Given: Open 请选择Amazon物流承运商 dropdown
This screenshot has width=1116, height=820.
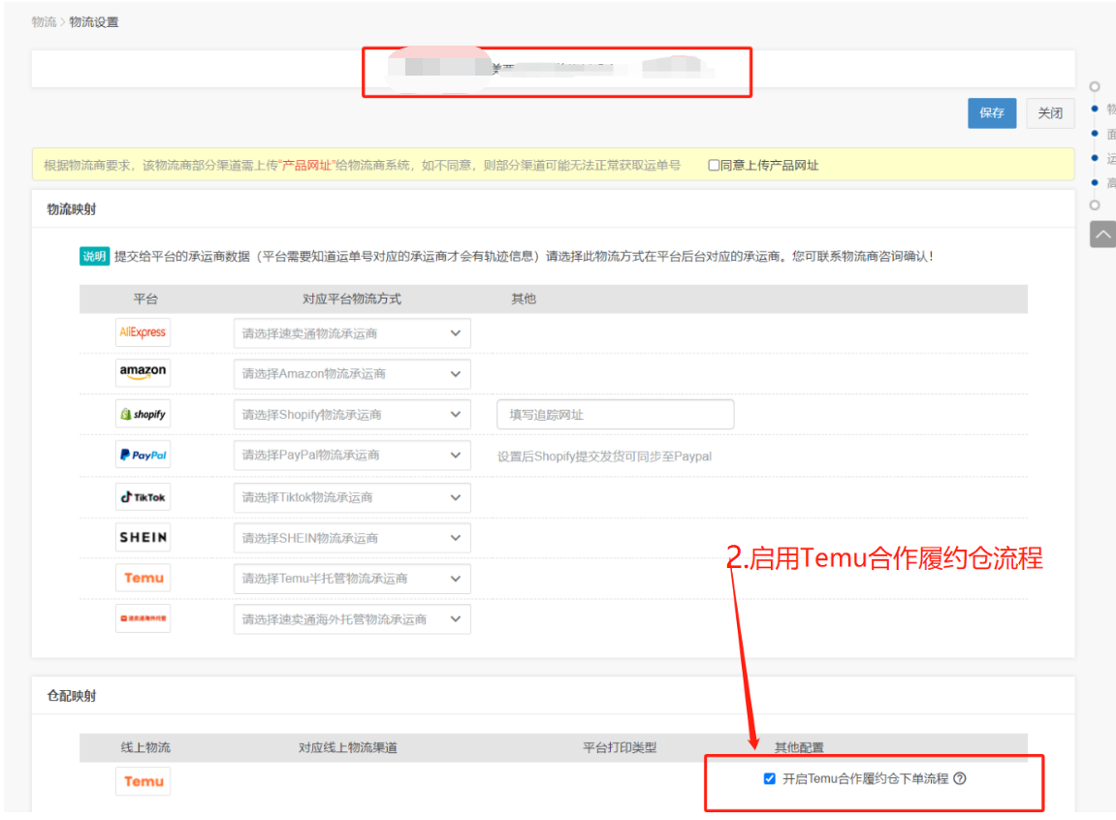Looking at the screenshot, I should point(352,374).
